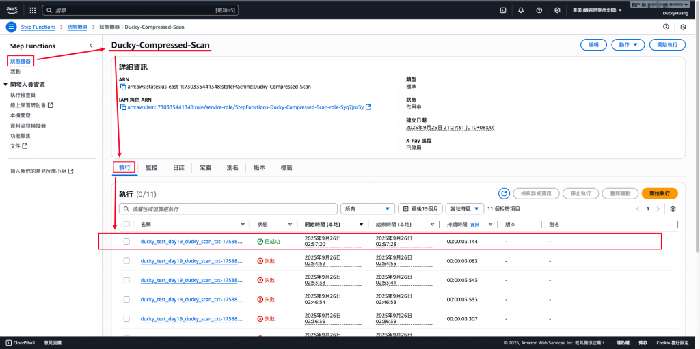Open the successful execution link at 02:57:20
Image resolution: width=700 pixels, height=349 pixels.
191,242
